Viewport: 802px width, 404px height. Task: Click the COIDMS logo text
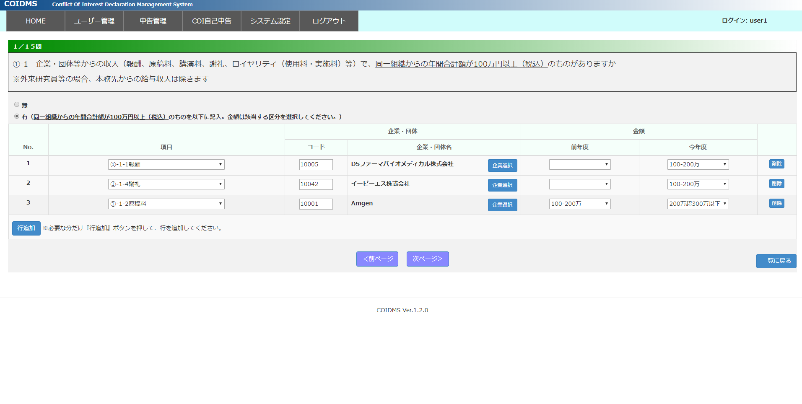click(21, 4)
